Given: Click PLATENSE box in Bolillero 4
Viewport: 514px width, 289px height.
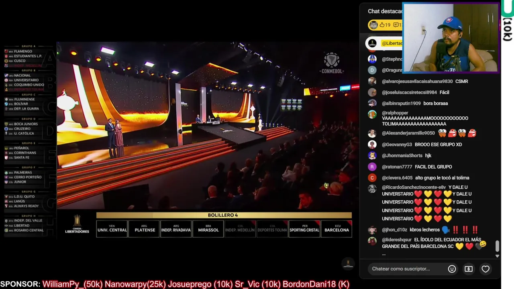Looking at the screenshot, I should click(x=144, y=229).
